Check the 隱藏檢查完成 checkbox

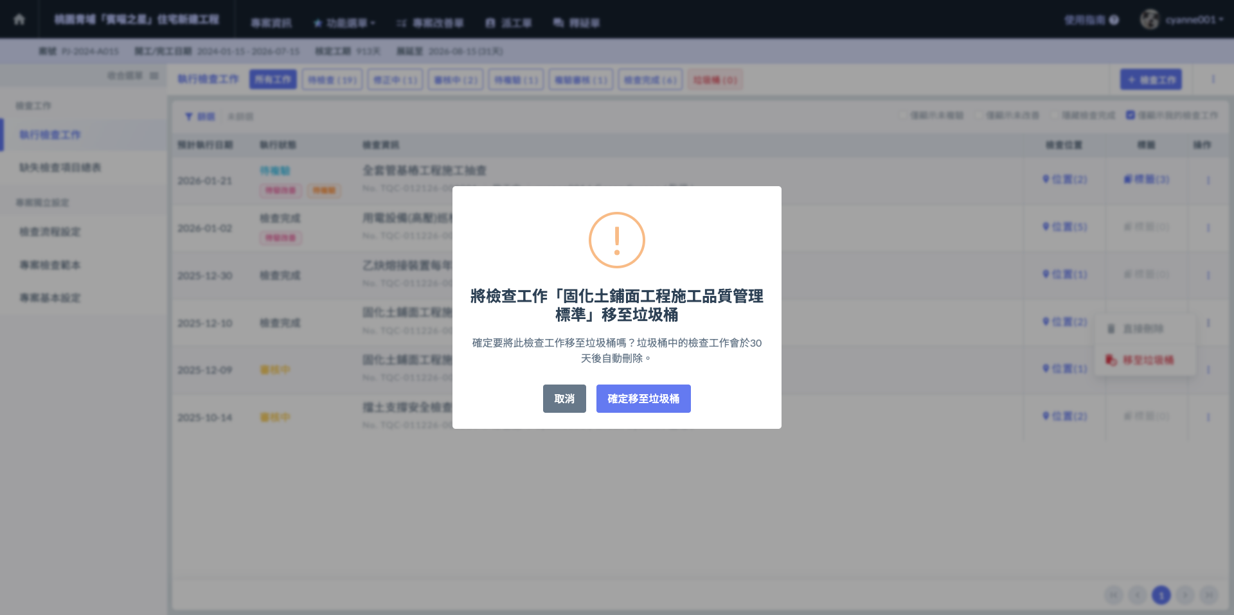point(1054,115)
